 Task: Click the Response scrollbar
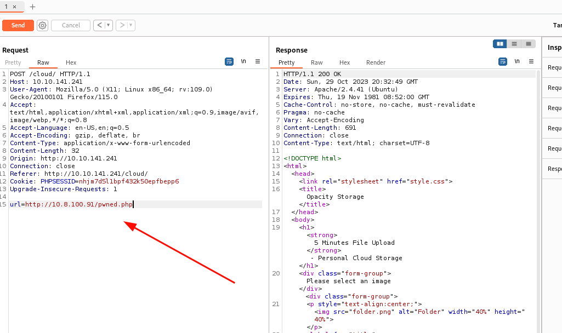coord(539,200)
